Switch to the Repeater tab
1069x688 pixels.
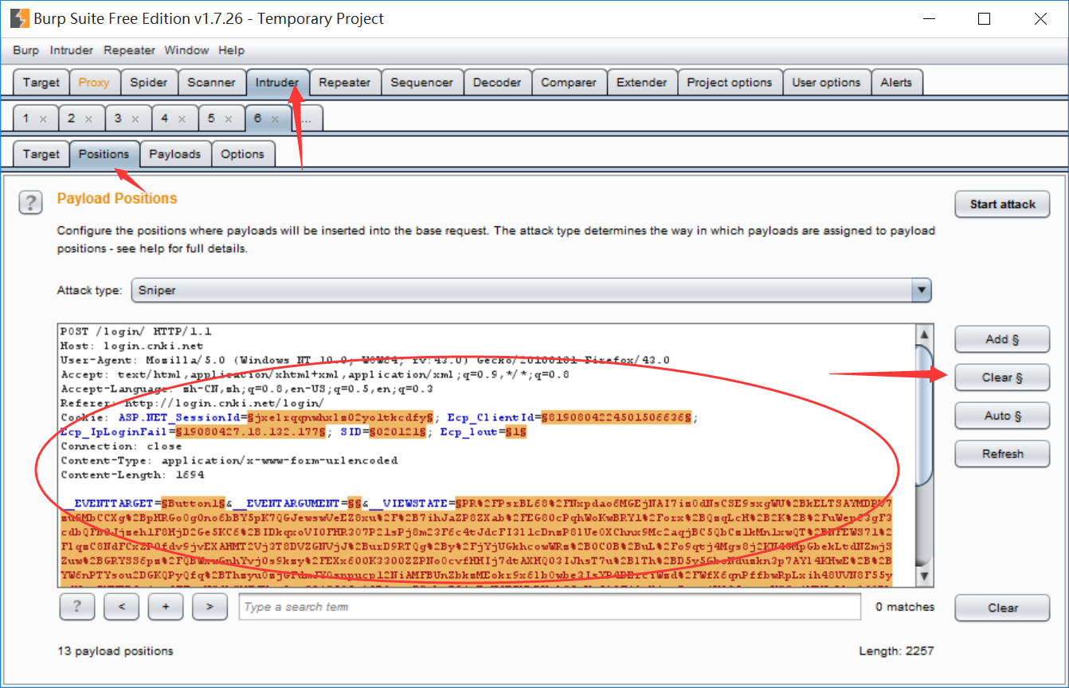tap(344, 82)
